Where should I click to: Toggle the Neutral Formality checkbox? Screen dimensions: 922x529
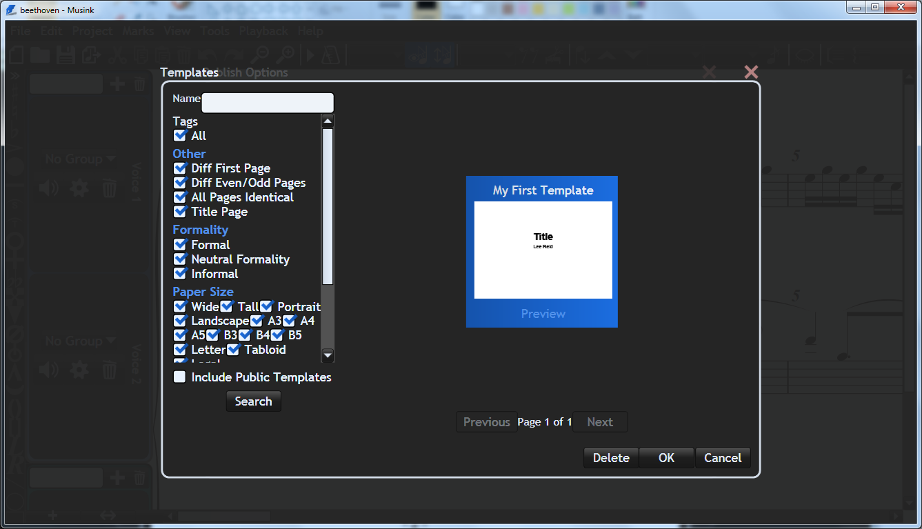tap(180, 259)
